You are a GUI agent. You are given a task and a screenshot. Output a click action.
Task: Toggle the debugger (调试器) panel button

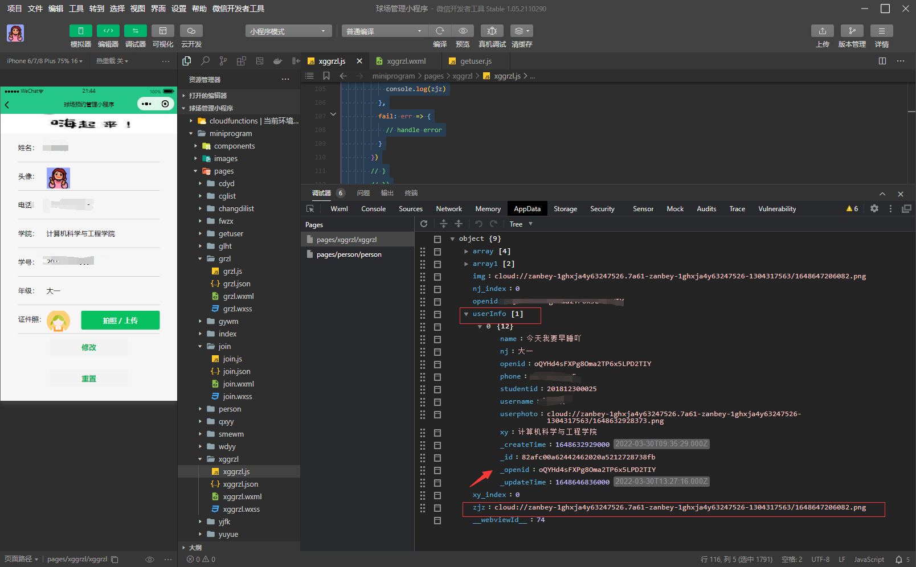pos(136,31)
